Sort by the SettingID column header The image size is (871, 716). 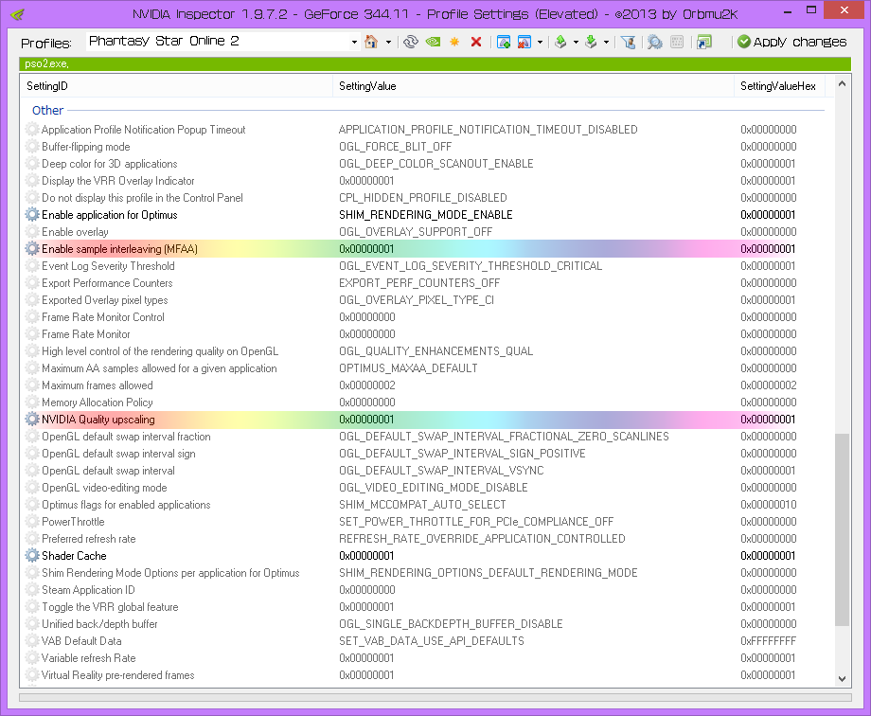177,86
